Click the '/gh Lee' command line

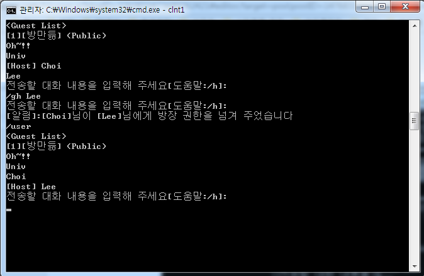[x=23, y=96]
